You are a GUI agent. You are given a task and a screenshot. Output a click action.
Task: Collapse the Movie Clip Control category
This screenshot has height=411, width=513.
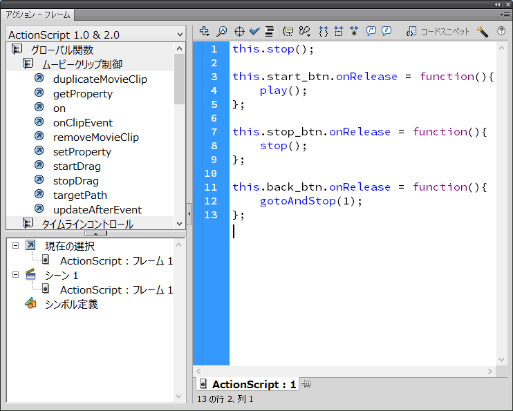tap(28, 64)
